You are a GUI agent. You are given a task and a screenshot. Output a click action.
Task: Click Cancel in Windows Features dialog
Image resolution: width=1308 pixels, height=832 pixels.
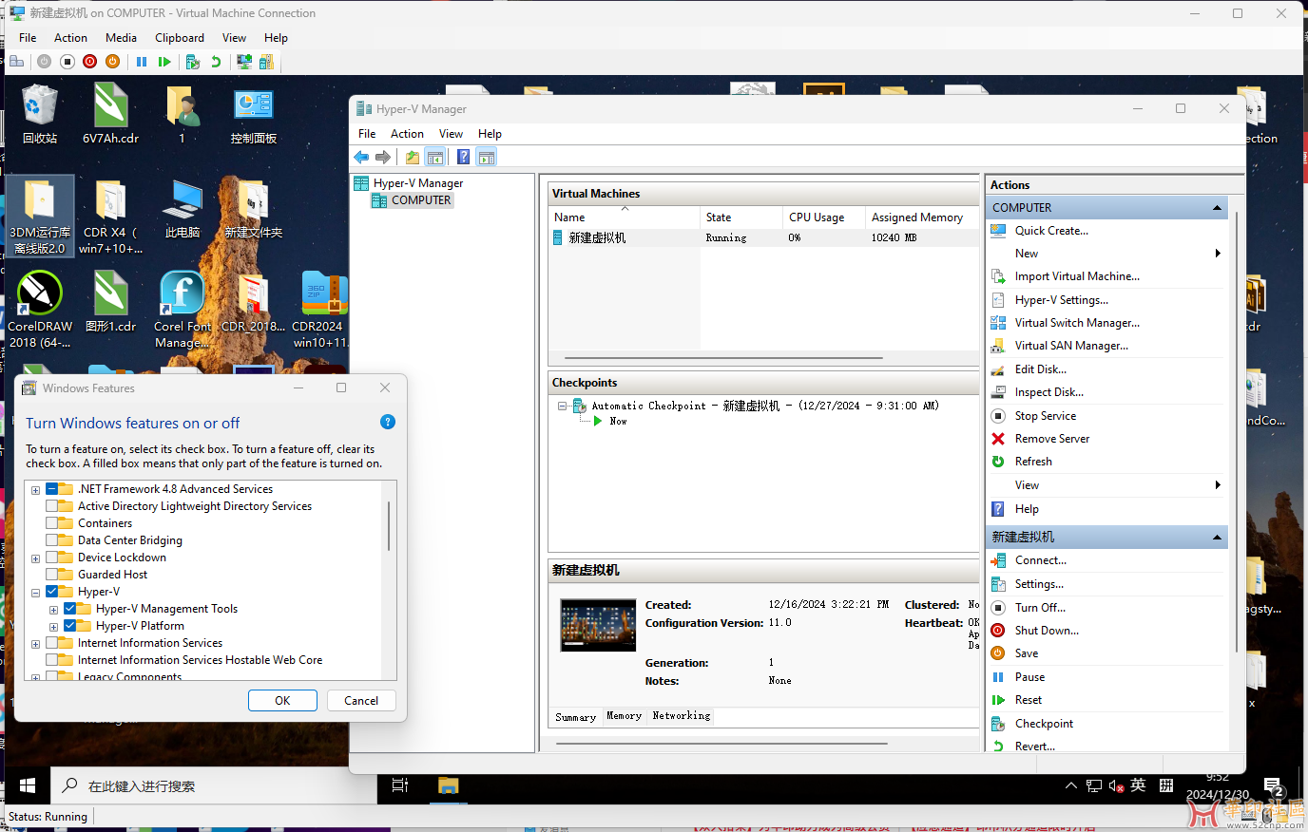pos(361,700)
